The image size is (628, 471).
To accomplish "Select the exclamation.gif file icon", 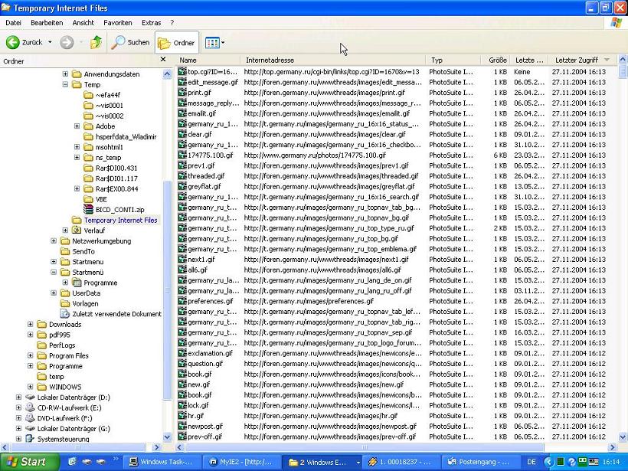I will coord(182,353).
